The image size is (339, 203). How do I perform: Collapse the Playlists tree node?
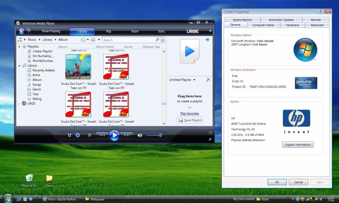(x=19, y=46)
